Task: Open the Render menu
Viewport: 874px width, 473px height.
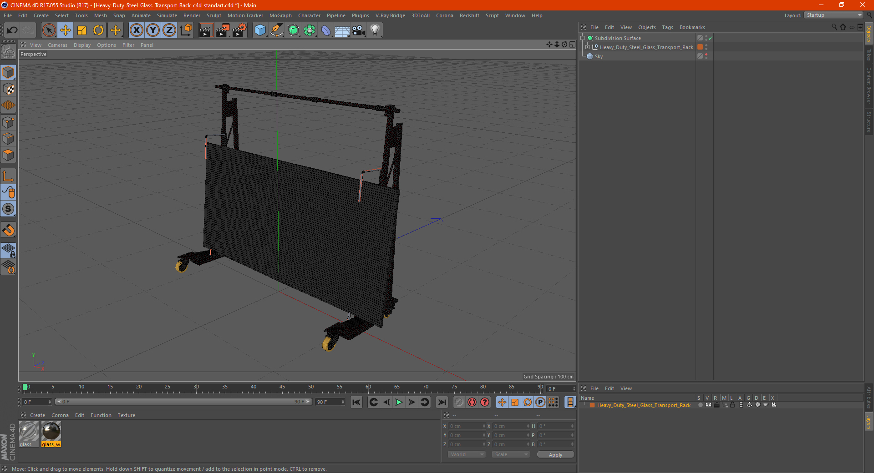Action: tap(192, 15)
